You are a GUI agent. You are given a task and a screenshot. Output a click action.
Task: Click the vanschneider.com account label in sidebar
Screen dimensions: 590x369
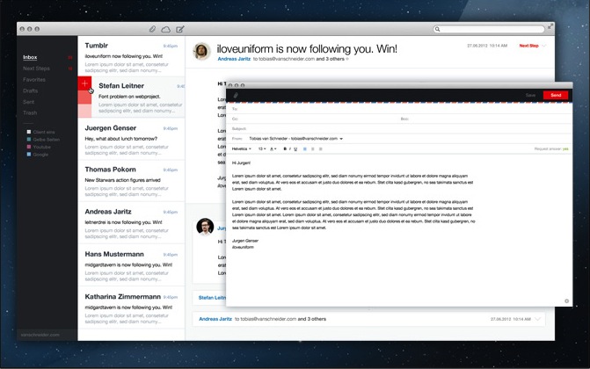click(x=40, y=335)
